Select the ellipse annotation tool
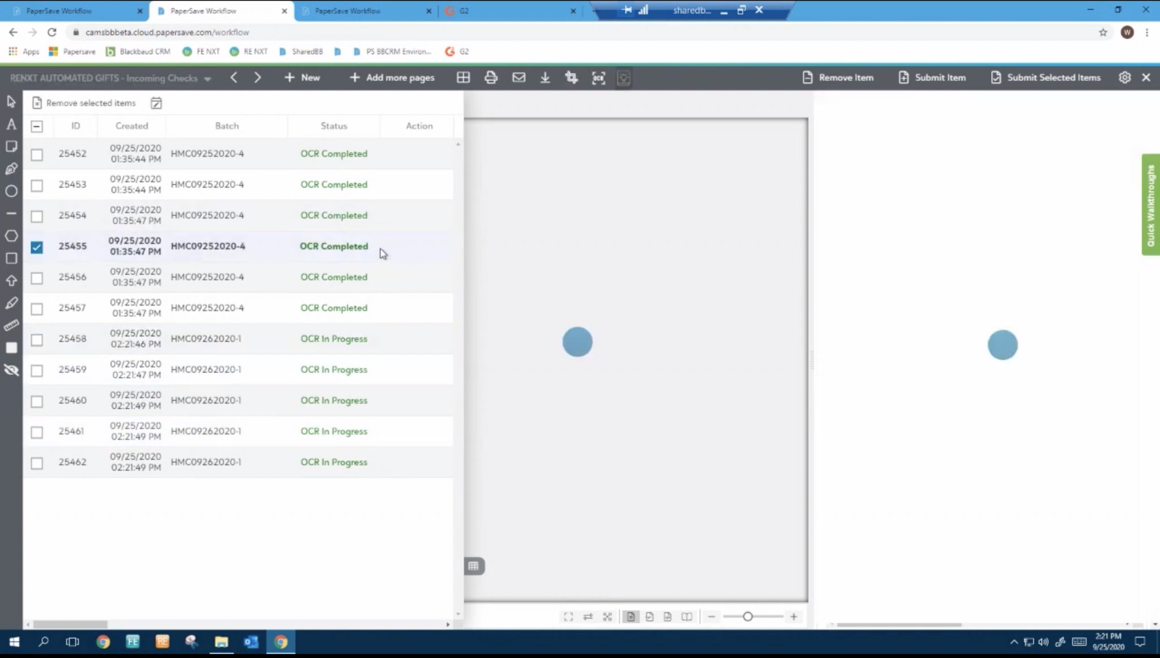Image resolution: width=1160 pixels, height=658 pixels. coord(11,191)
